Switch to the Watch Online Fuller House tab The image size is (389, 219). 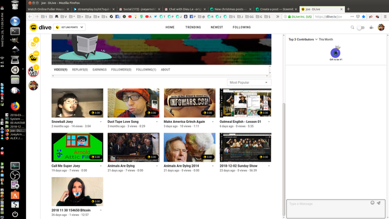[48, 9]
